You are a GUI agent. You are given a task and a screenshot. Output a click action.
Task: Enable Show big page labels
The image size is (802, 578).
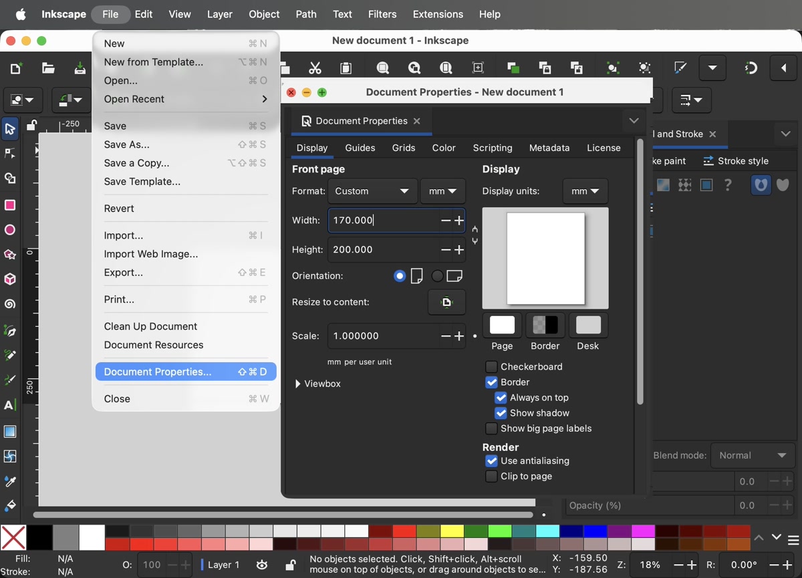coord(491,428)
